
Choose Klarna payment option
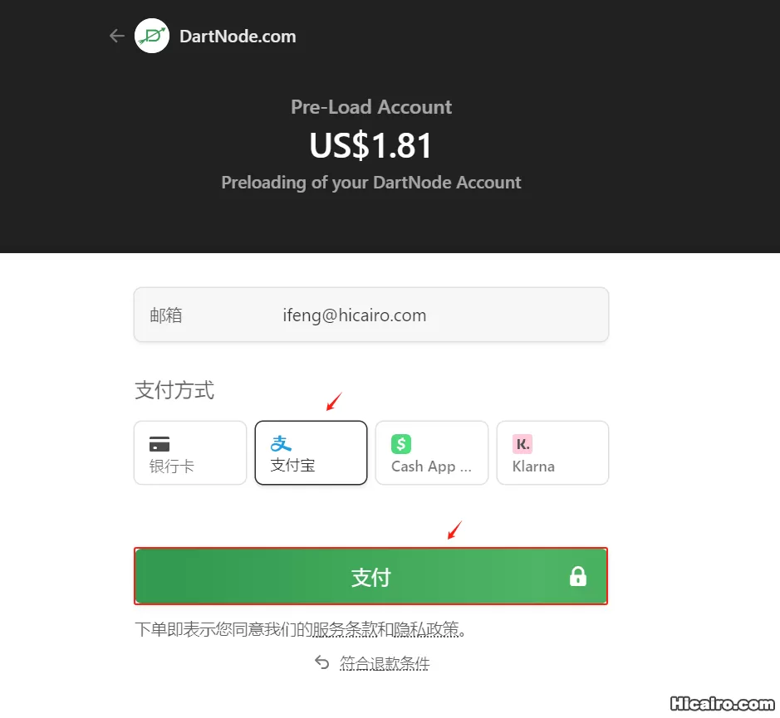pos(552,453)
